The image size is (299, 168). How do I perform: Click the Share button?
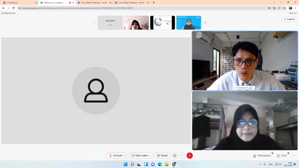(x=162, y=155)
